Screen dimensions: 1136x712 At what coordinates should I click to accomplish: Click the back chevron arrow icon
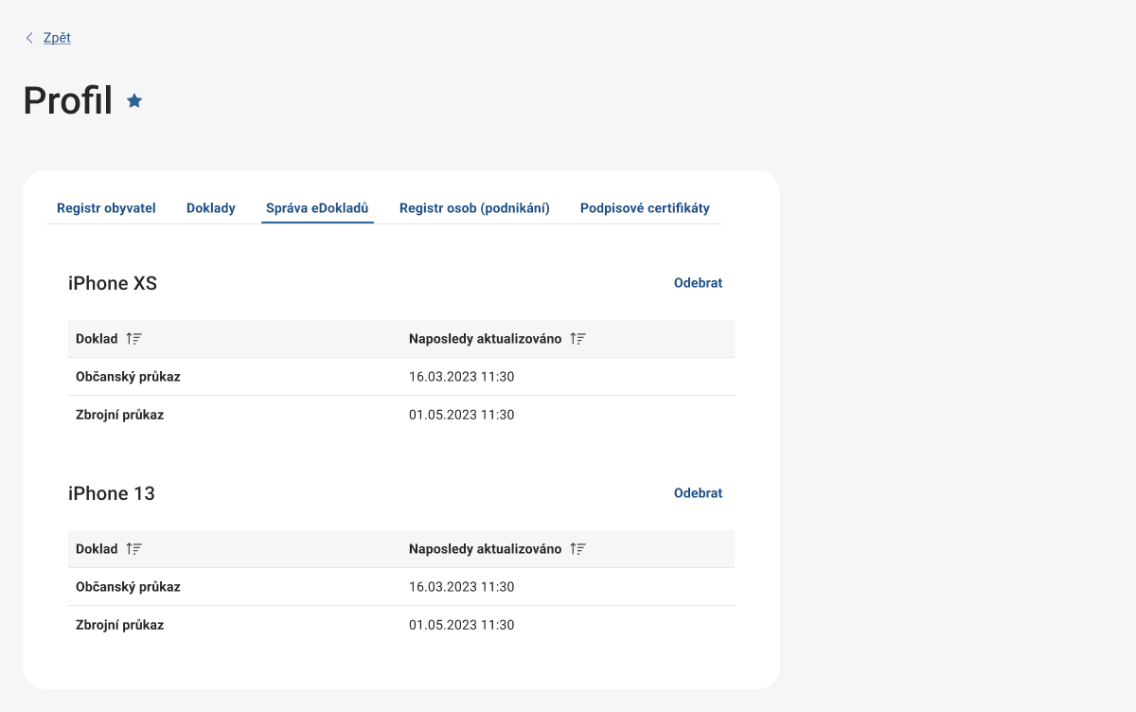pyautogui.click(x=29, y=38)
